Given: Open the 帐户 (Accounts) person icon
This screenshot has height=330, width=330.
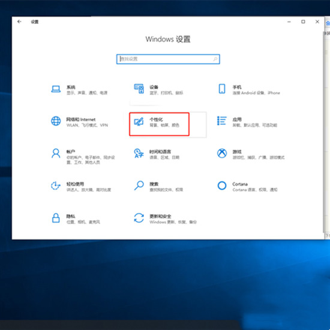Looking at the screenshot, I should (56, 153).
